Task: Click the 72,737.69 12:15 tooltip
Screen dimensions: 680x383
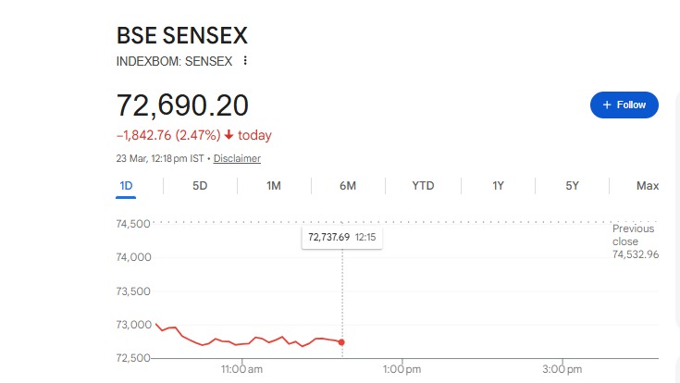Action: point(343,238)
